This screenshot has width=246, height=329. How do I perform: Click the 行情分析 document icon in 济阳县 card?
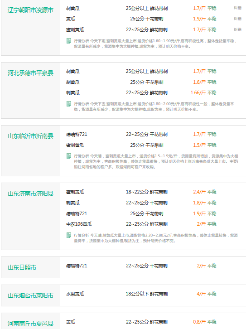pyautogui.click(x=69, y=235)
